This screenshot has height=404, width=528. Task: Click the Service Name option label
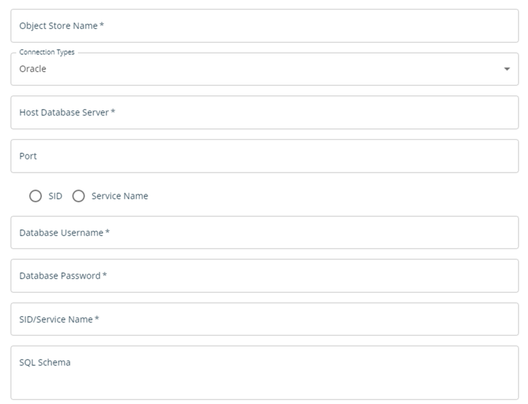tap(120, 196)
